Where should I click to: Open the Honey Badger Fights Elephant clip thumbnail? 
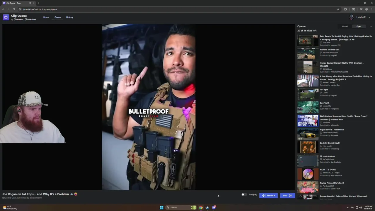pyautogui.click(x=308, y=67)
